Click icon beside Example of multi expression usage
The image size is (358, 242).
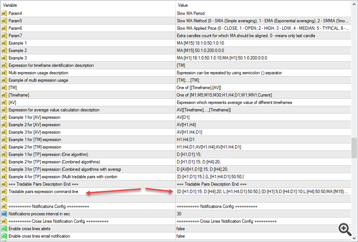[x=4, y=80]
